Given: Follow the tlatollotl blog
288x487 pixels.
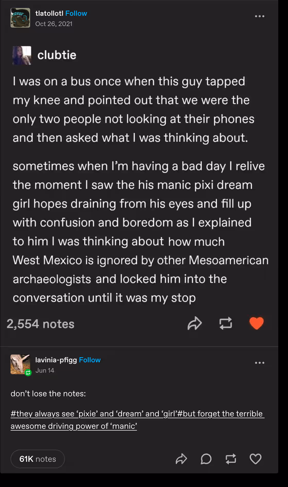Looking at the screenshot, I should point(76,13).
